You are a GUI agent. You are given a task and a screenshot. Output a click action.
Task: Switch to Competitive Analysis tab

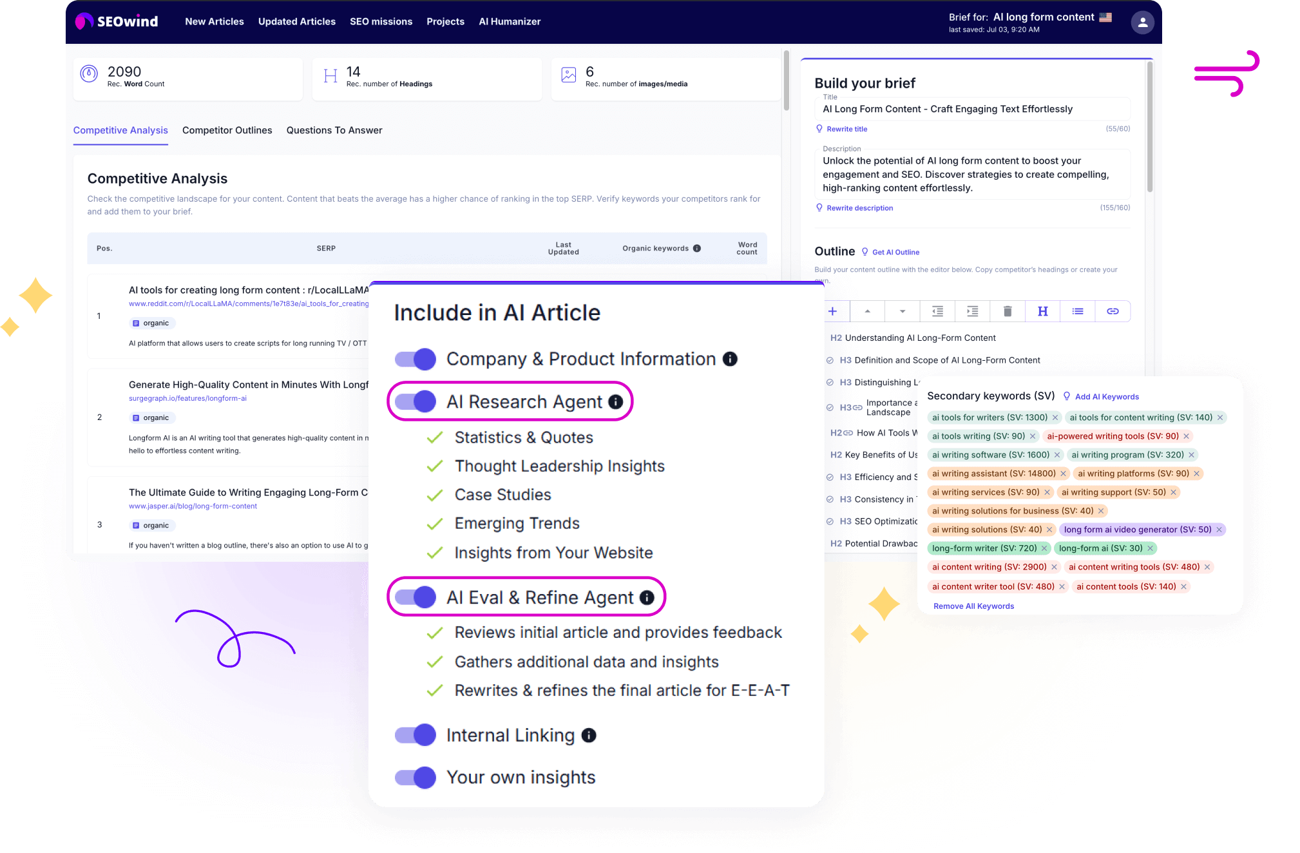120,130
